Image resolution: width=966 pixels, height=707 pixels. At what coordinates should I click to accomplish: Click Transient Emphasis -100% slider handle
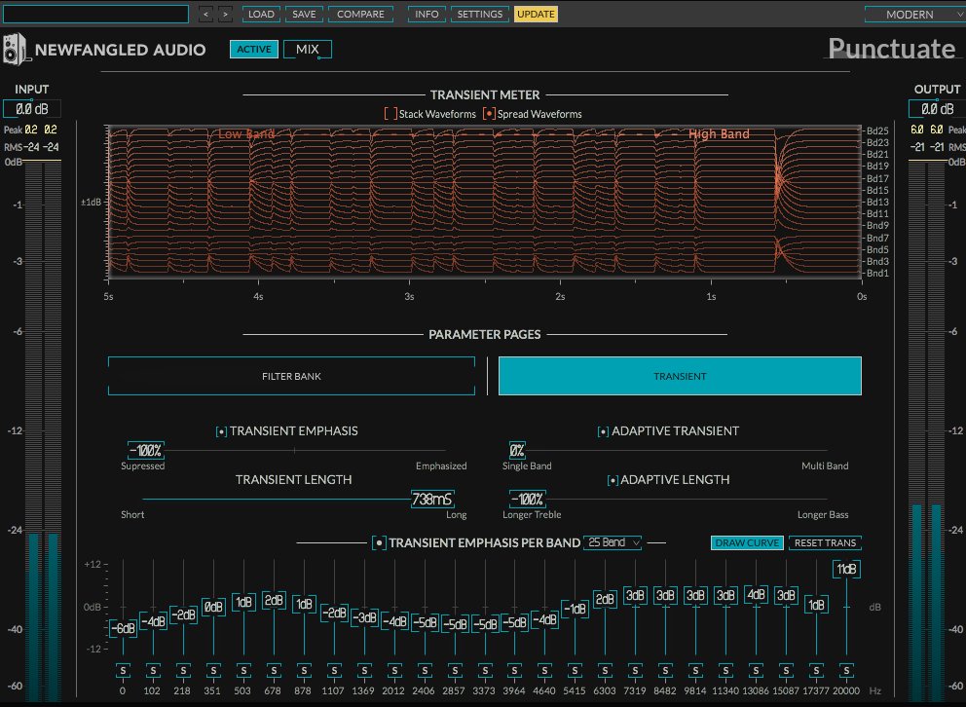point(146,450)
